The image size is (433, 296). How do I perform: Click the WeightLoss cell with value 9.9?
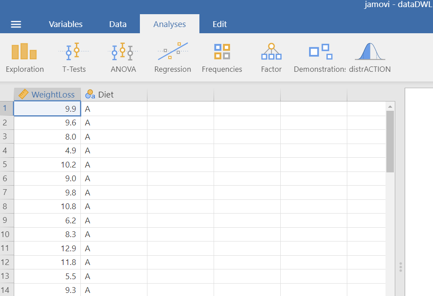point(48,109)
